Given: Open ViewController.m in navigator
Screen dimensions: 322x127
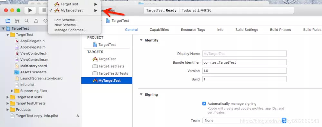Looking at the screenshot, I should (x=34, y=60).
